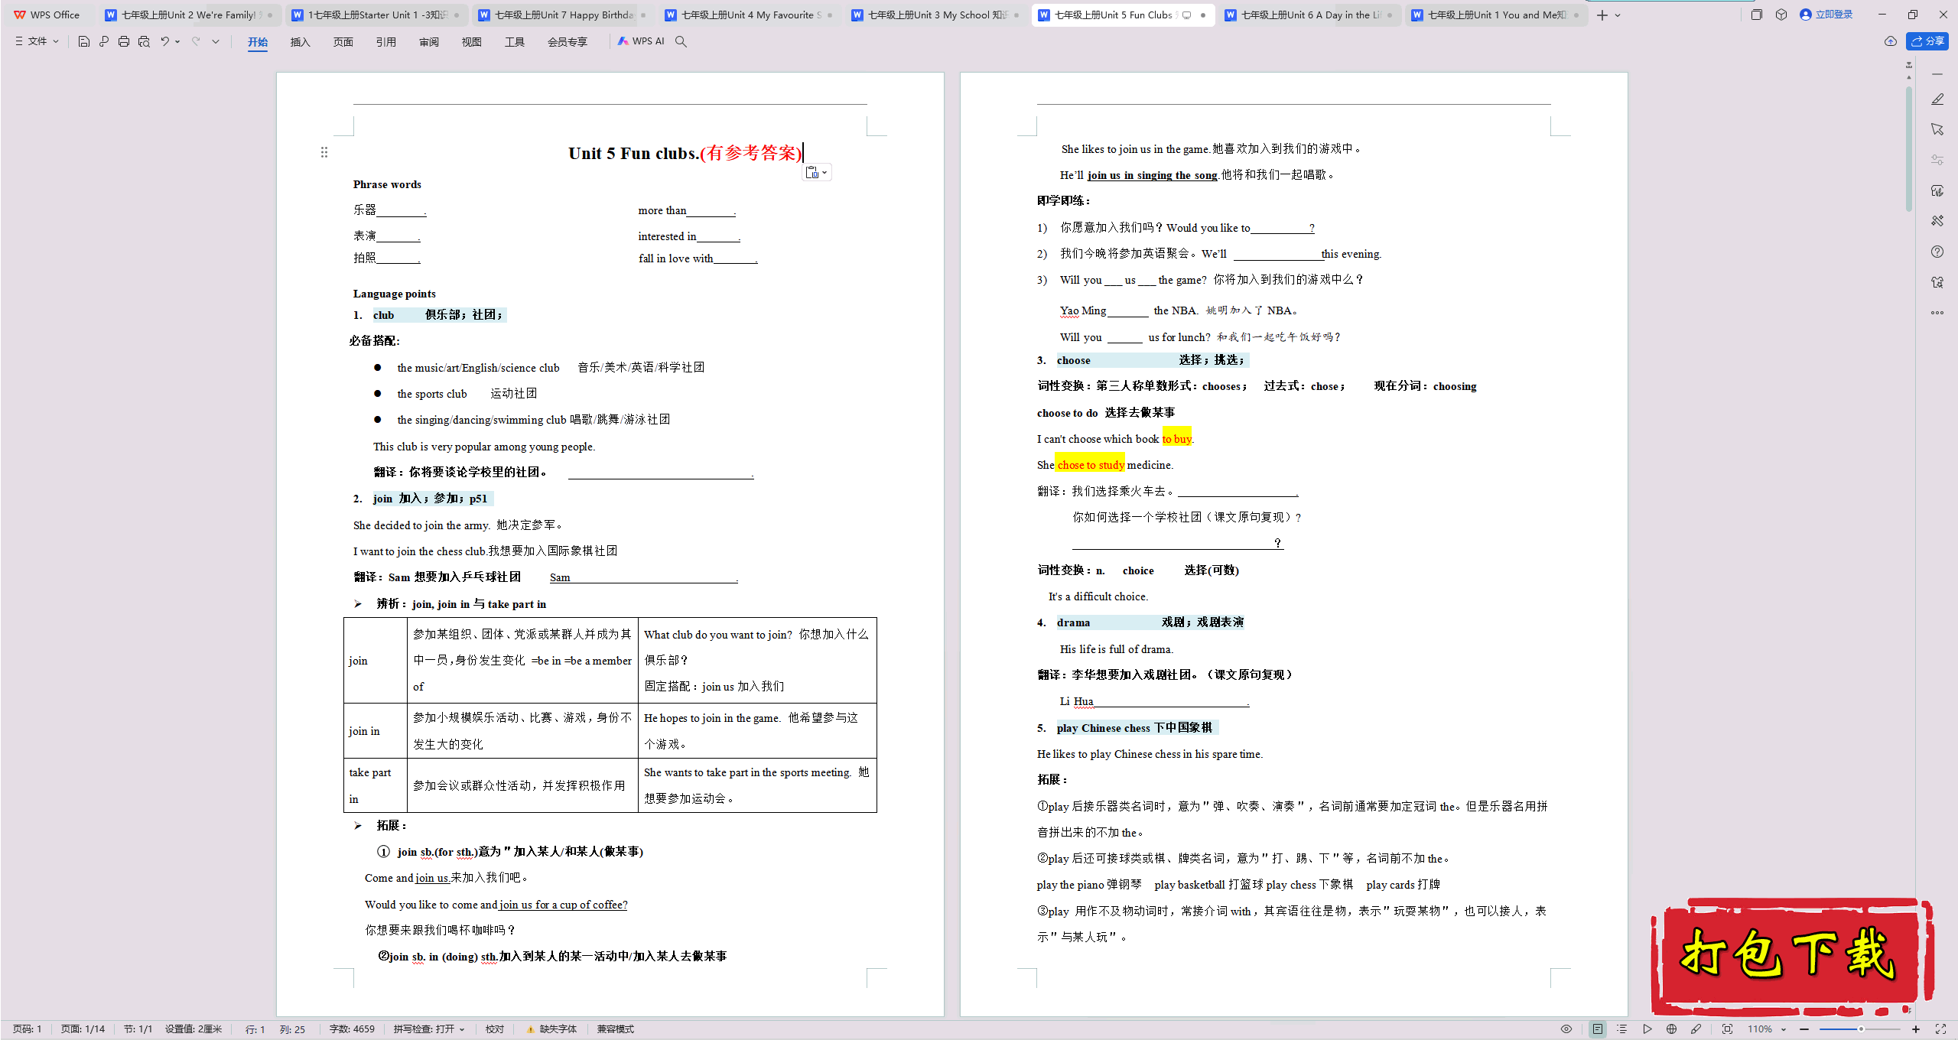Expand the undo history dropdown arrow

177,41
